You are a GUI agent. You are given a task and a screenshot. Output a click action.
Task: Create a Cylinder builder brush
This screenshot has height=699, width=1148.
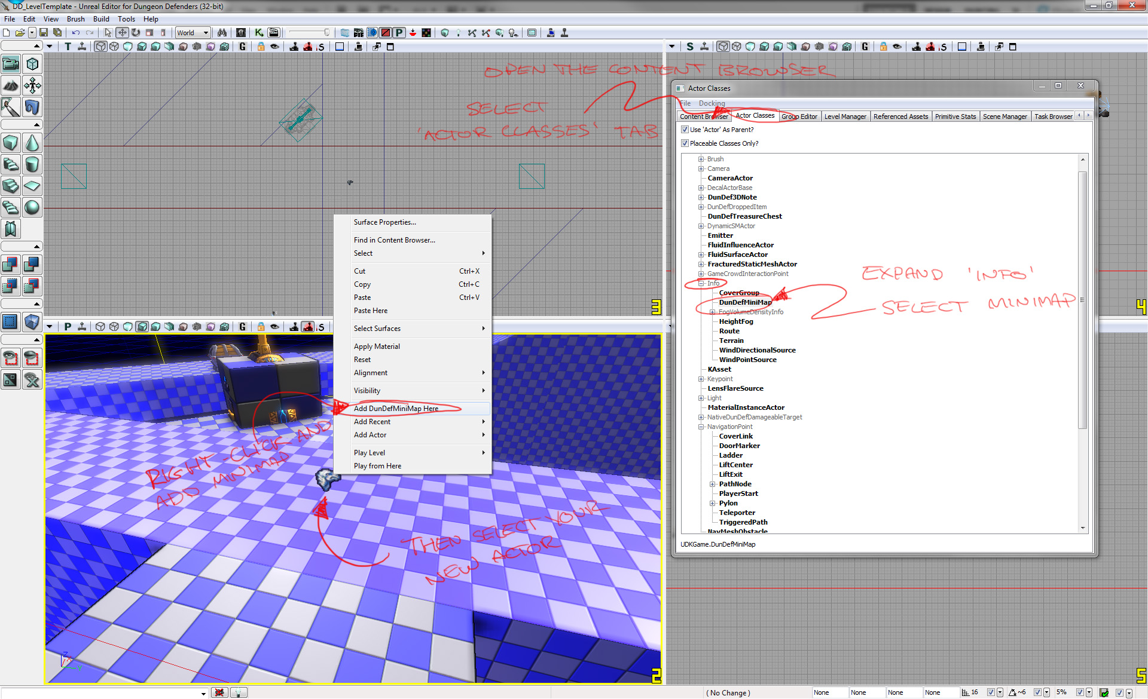click(x=32, y=164)
